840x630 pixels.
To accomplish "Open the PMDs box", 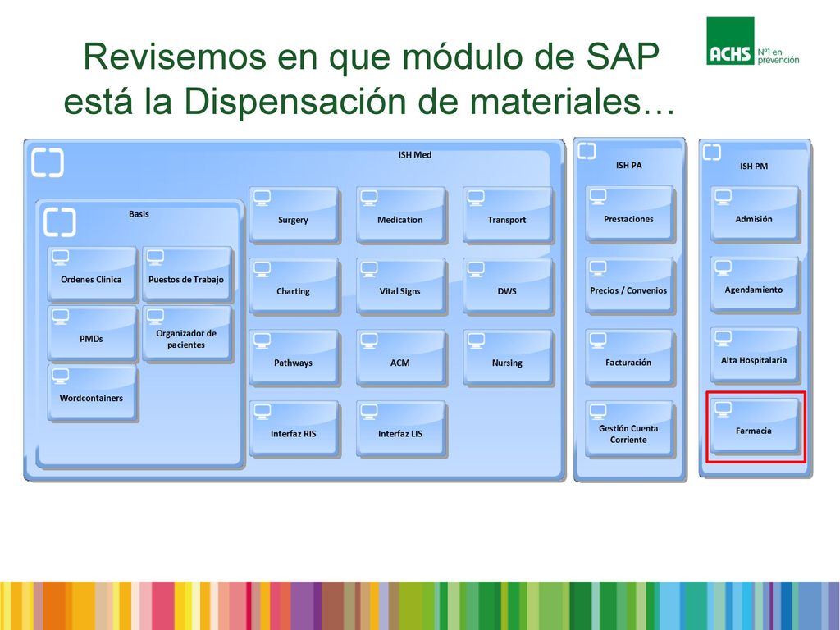I will pos(92,333).
